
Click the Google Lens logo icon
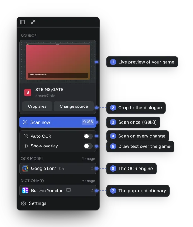pos(25,169)
